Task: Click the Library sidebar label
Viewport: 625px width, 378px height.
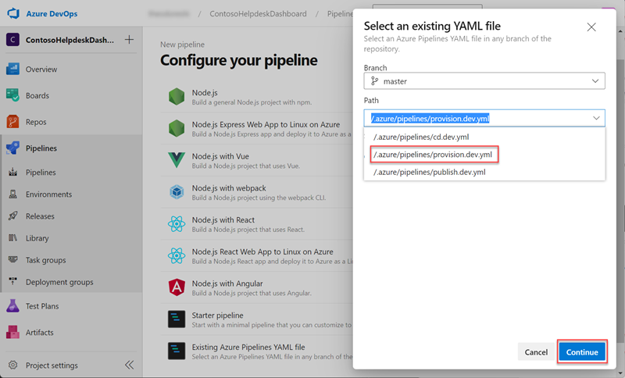Action: [37, 237]
